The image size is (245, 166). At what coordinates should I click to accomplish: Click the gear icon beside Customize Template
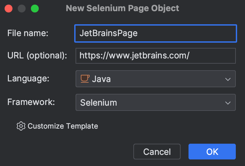point(21,126)
